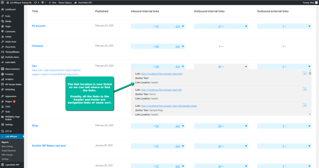Open ThirstyAffiliates in sidebar
The width and height of the screenshot is (319, 168).
12,52
